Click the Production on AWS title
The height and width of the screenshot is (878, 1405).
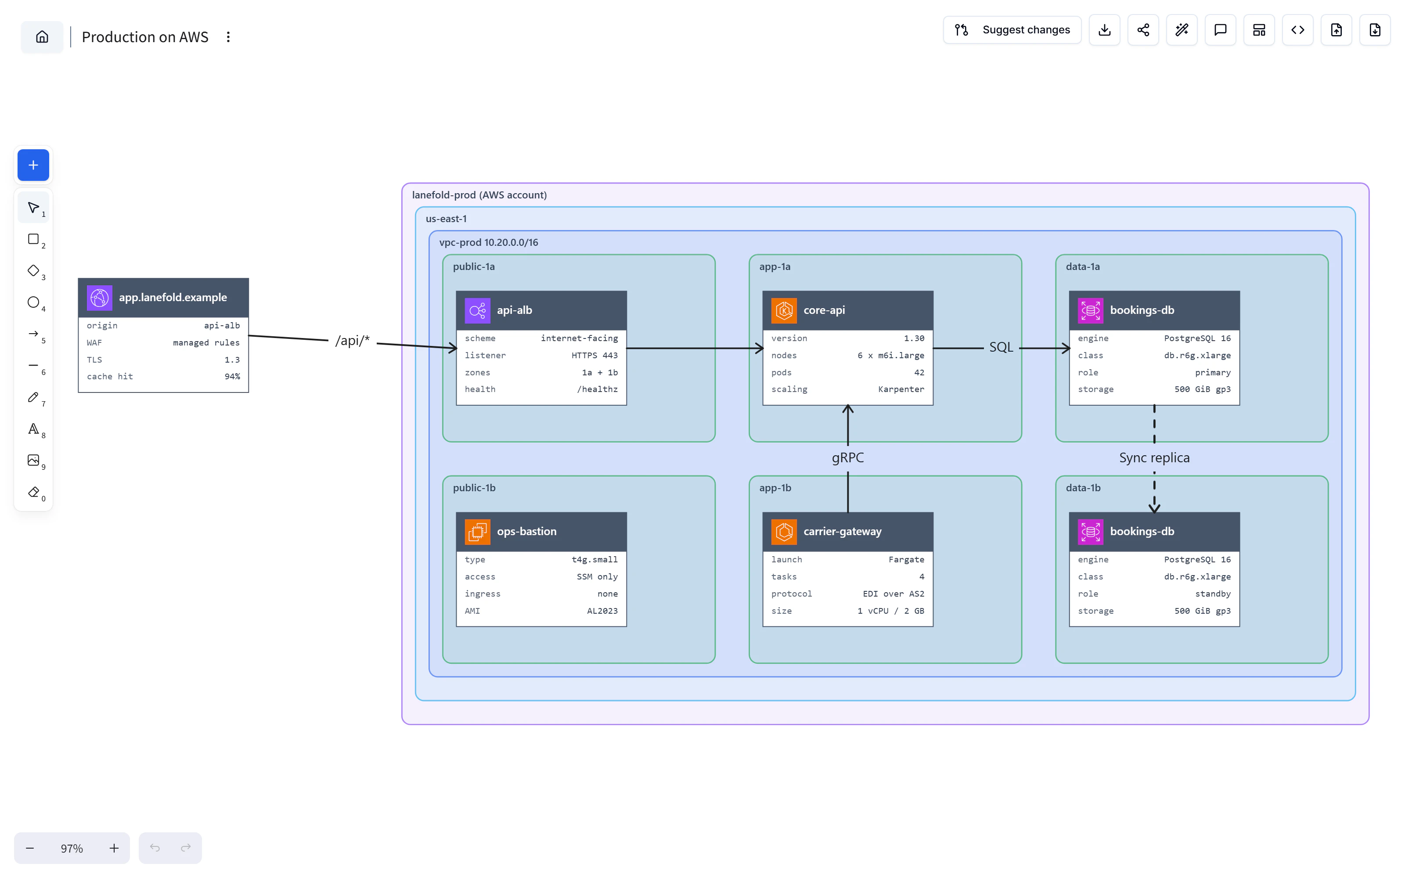(145, 37)
